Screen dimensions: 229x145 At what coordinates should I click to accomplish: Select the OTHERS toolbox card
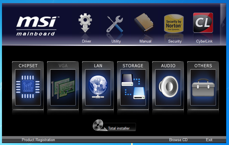203,86
